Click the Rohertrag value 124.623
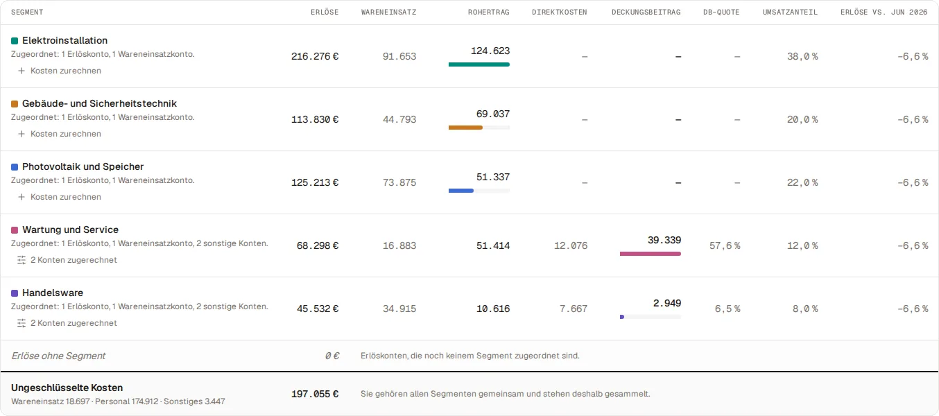Image resolution: width=939 pixels, height=416 pixels. [x=490, y=51]
